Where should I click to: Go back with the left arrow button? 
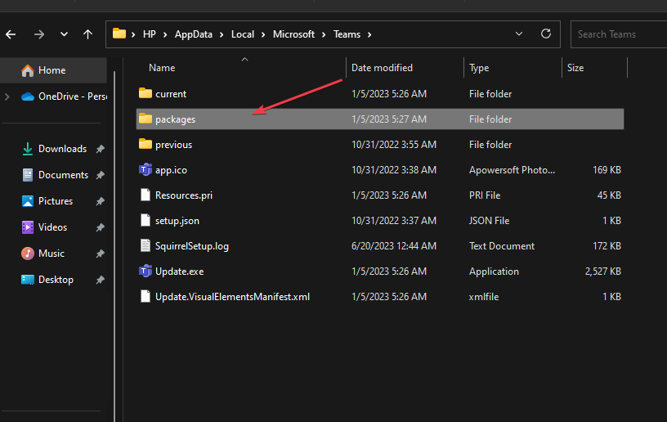tap(11, 34)
